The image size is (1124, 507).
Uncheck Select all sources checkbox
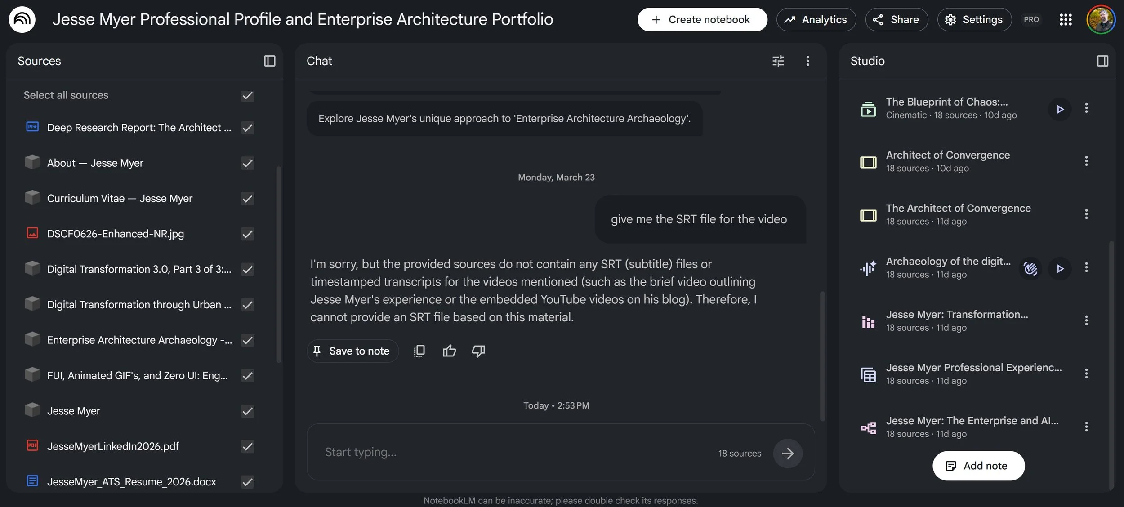[247, 96]
